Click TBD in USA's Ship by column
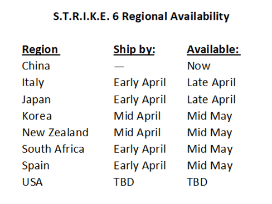 [x=124, y=182]
